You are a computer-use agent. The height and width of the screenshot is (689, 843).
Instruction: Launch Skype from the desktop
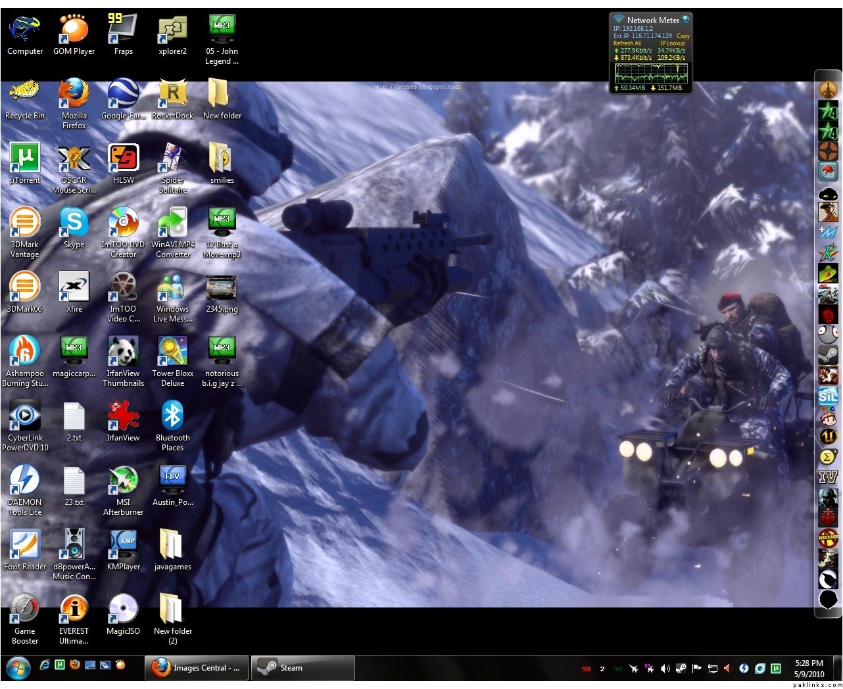pos(74,223)
